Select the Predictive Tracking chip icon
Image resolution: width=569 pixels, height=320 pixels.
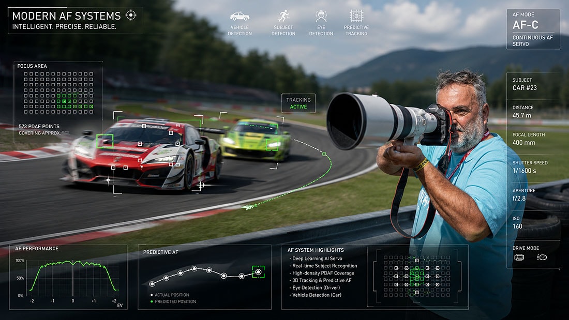point(356,16)
